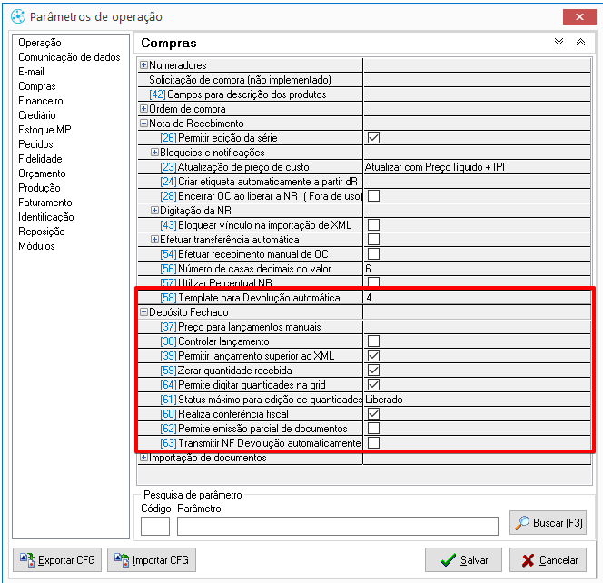The height and width of the screenshot is (583, 603).
Task: Save settings with the Salvar button
Action: click(463, 560)
